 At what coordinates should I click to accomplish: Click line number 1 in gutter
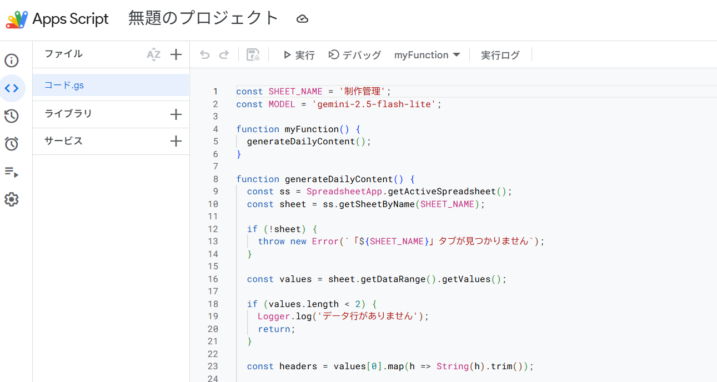click(x=215, y=92)
